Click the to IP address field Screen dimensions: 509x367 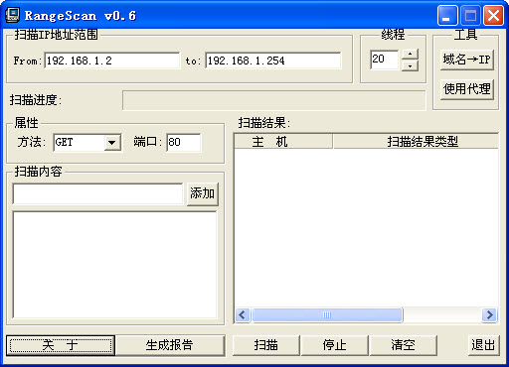click(x=273, y=61)
